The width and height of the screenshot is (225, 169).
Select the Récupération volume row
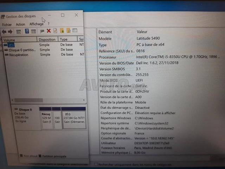[45, 55]
